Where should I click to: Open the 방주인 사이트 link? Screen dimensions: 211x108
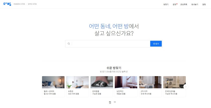32,4
